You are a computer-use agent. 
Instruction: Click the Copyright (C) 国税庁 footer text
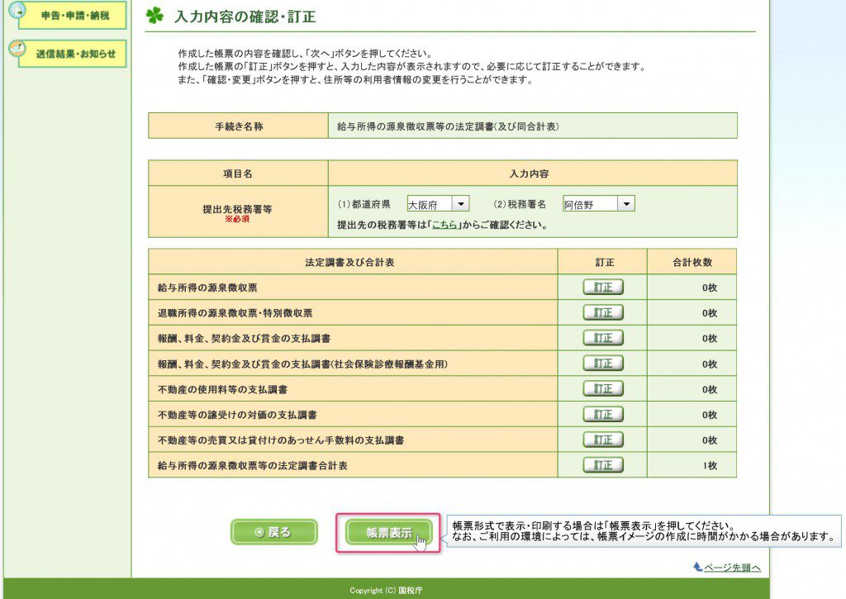click(386, 591)
